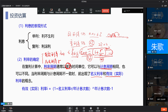The image size is (168, 112).
Task: Click muted mic icon on 武静 tile
Action: coord(149,20)
